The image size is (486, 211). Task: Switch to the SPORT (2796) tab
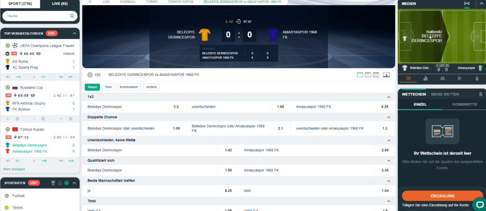point(20,4)
